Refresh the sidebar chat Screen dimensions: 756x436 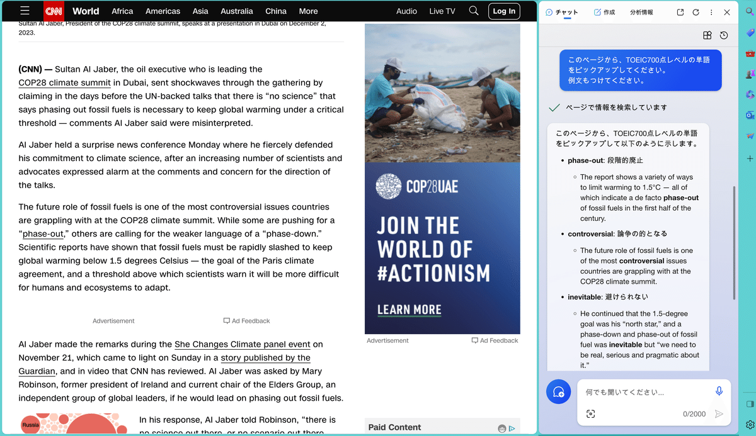click(696, 12)
